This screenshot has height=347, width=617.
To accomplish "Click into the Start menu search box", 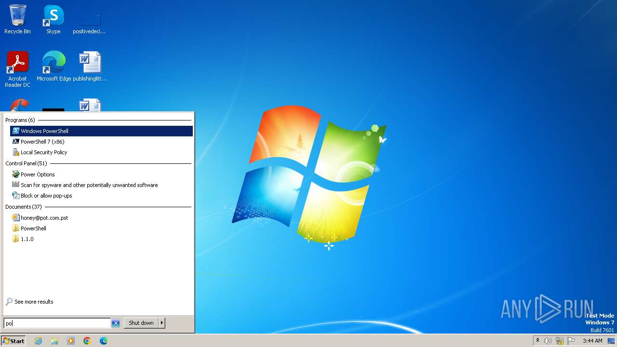I will [x=57, y=323].
